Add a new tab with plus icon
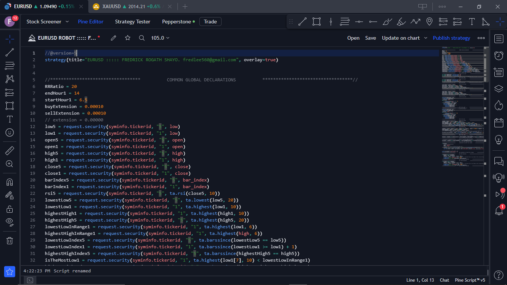This screenshot has width=507, height=285. (185, 7)
